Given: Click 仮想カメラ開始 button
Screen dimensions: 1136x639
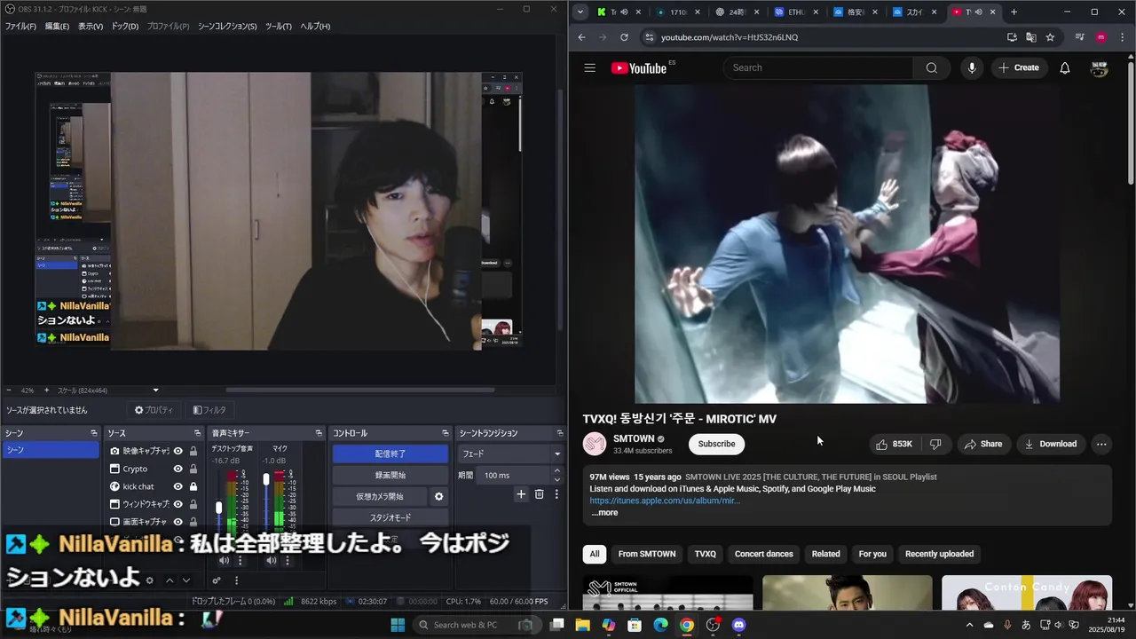Looking at the screenshot, I should [x=380, y=496].
